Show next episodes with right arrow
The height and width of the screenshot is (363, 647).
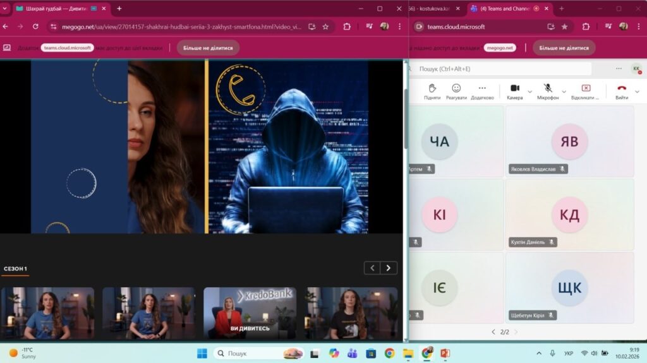coord(389,268)
